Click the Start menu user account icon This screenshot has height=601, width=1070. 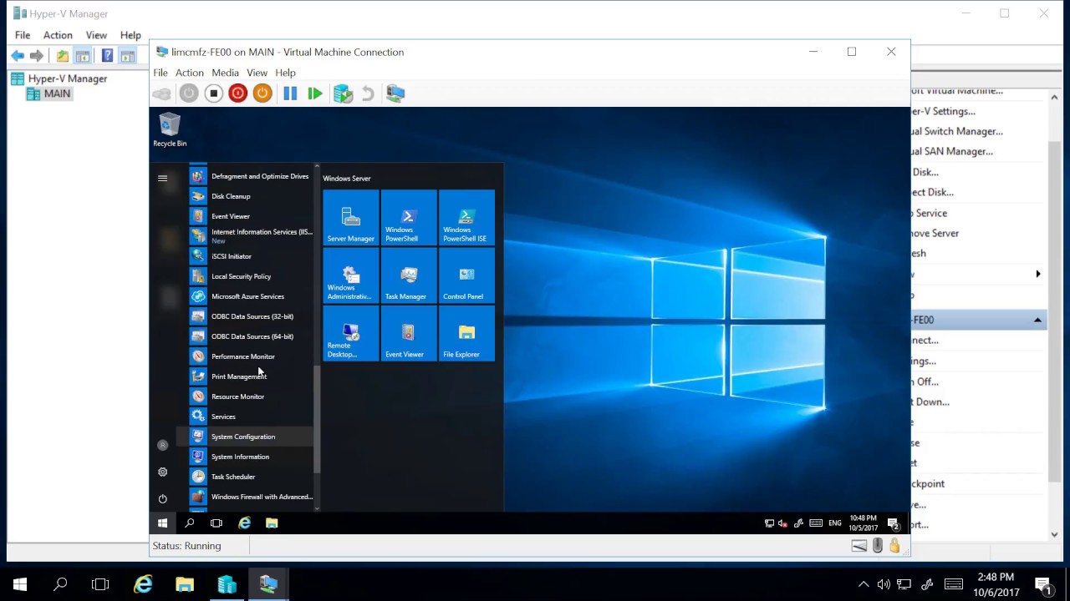(163, 445)
